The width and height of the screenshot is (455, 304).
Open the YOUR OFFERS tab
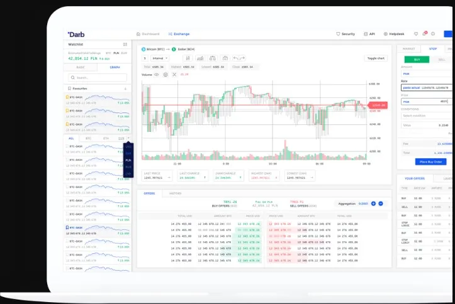[415, 178]
